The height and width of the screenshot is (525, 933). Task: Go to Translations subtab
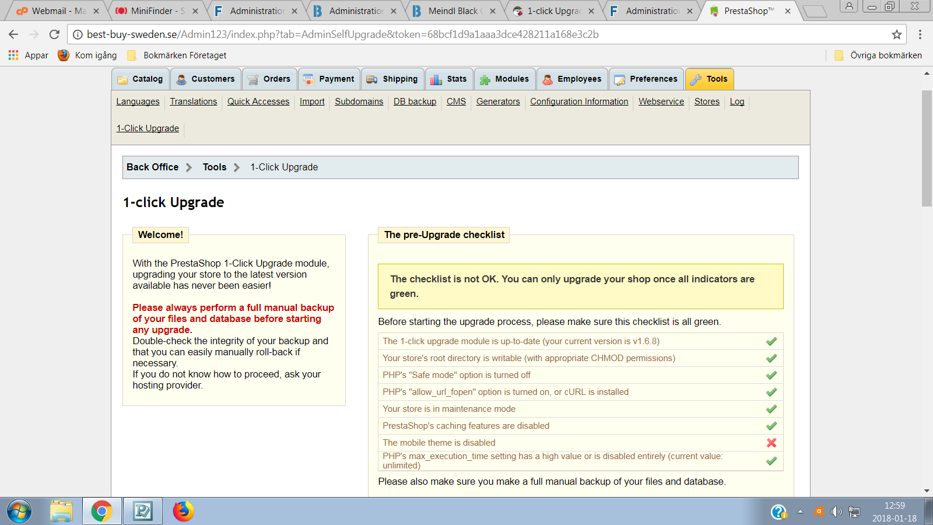[x=194, y=101]
